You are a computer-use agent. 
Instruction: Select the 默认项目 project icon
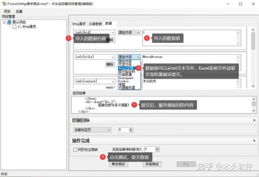pos(9,22)
